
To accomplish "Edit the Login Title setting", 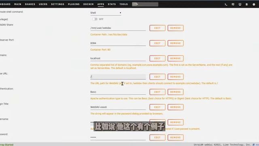I will coord(157,107).
